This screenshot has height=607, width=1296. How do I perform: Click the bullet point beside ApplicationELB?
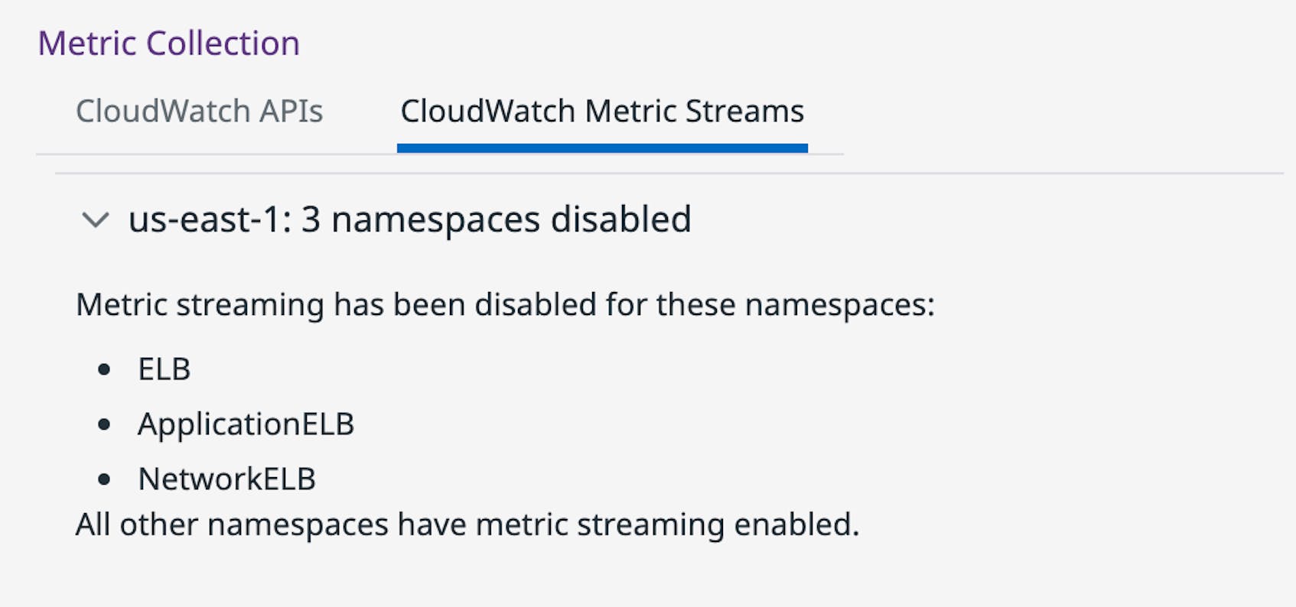pos(104,424)
